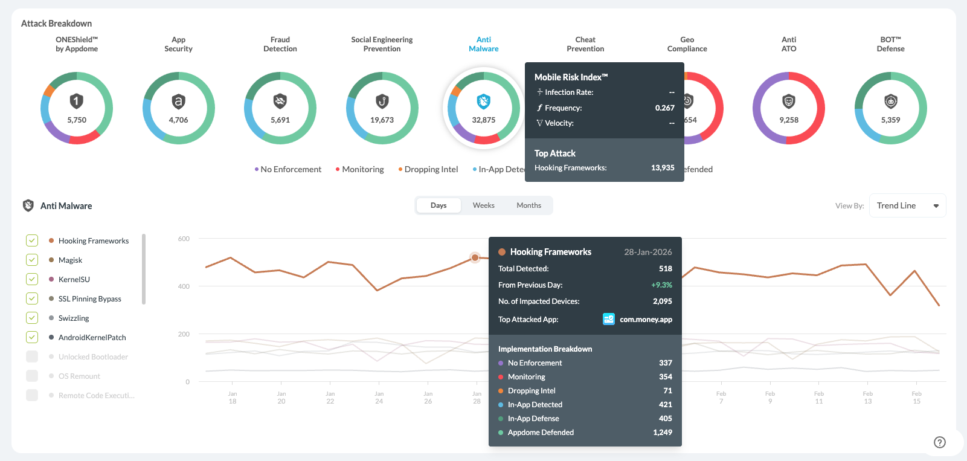Viewport: 967px width, 461px height.
Task: Enable the Unlocked Bootloader checkbox
Action: pyautogui.click(x=32, y=356)
